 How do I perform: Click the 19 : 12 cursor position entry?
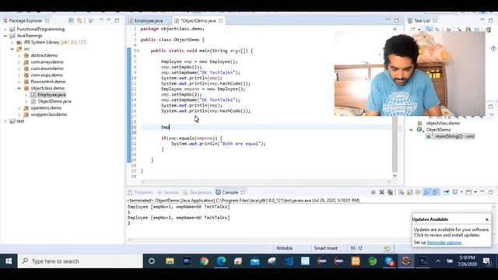(356, 248)
